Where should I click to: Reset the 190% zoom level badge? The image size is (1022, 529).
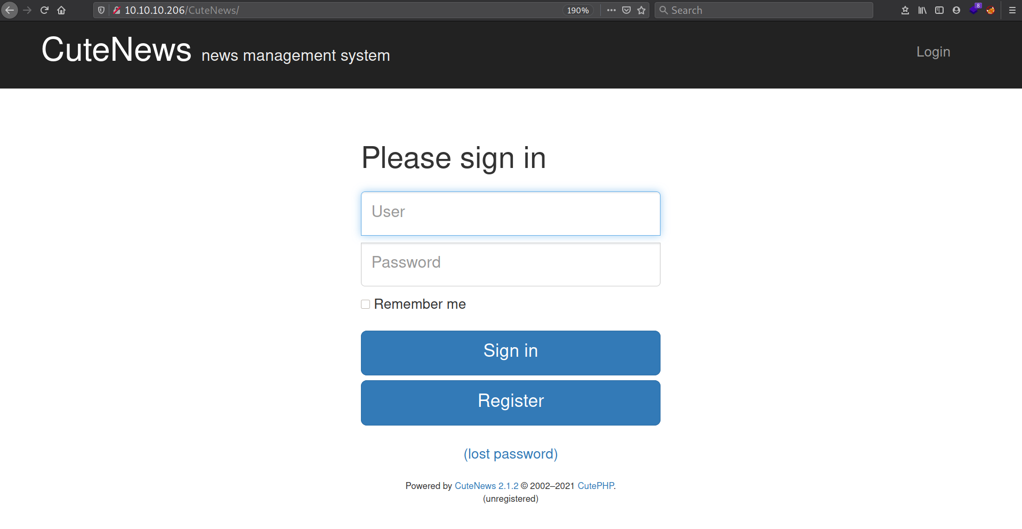coord(578,10)
